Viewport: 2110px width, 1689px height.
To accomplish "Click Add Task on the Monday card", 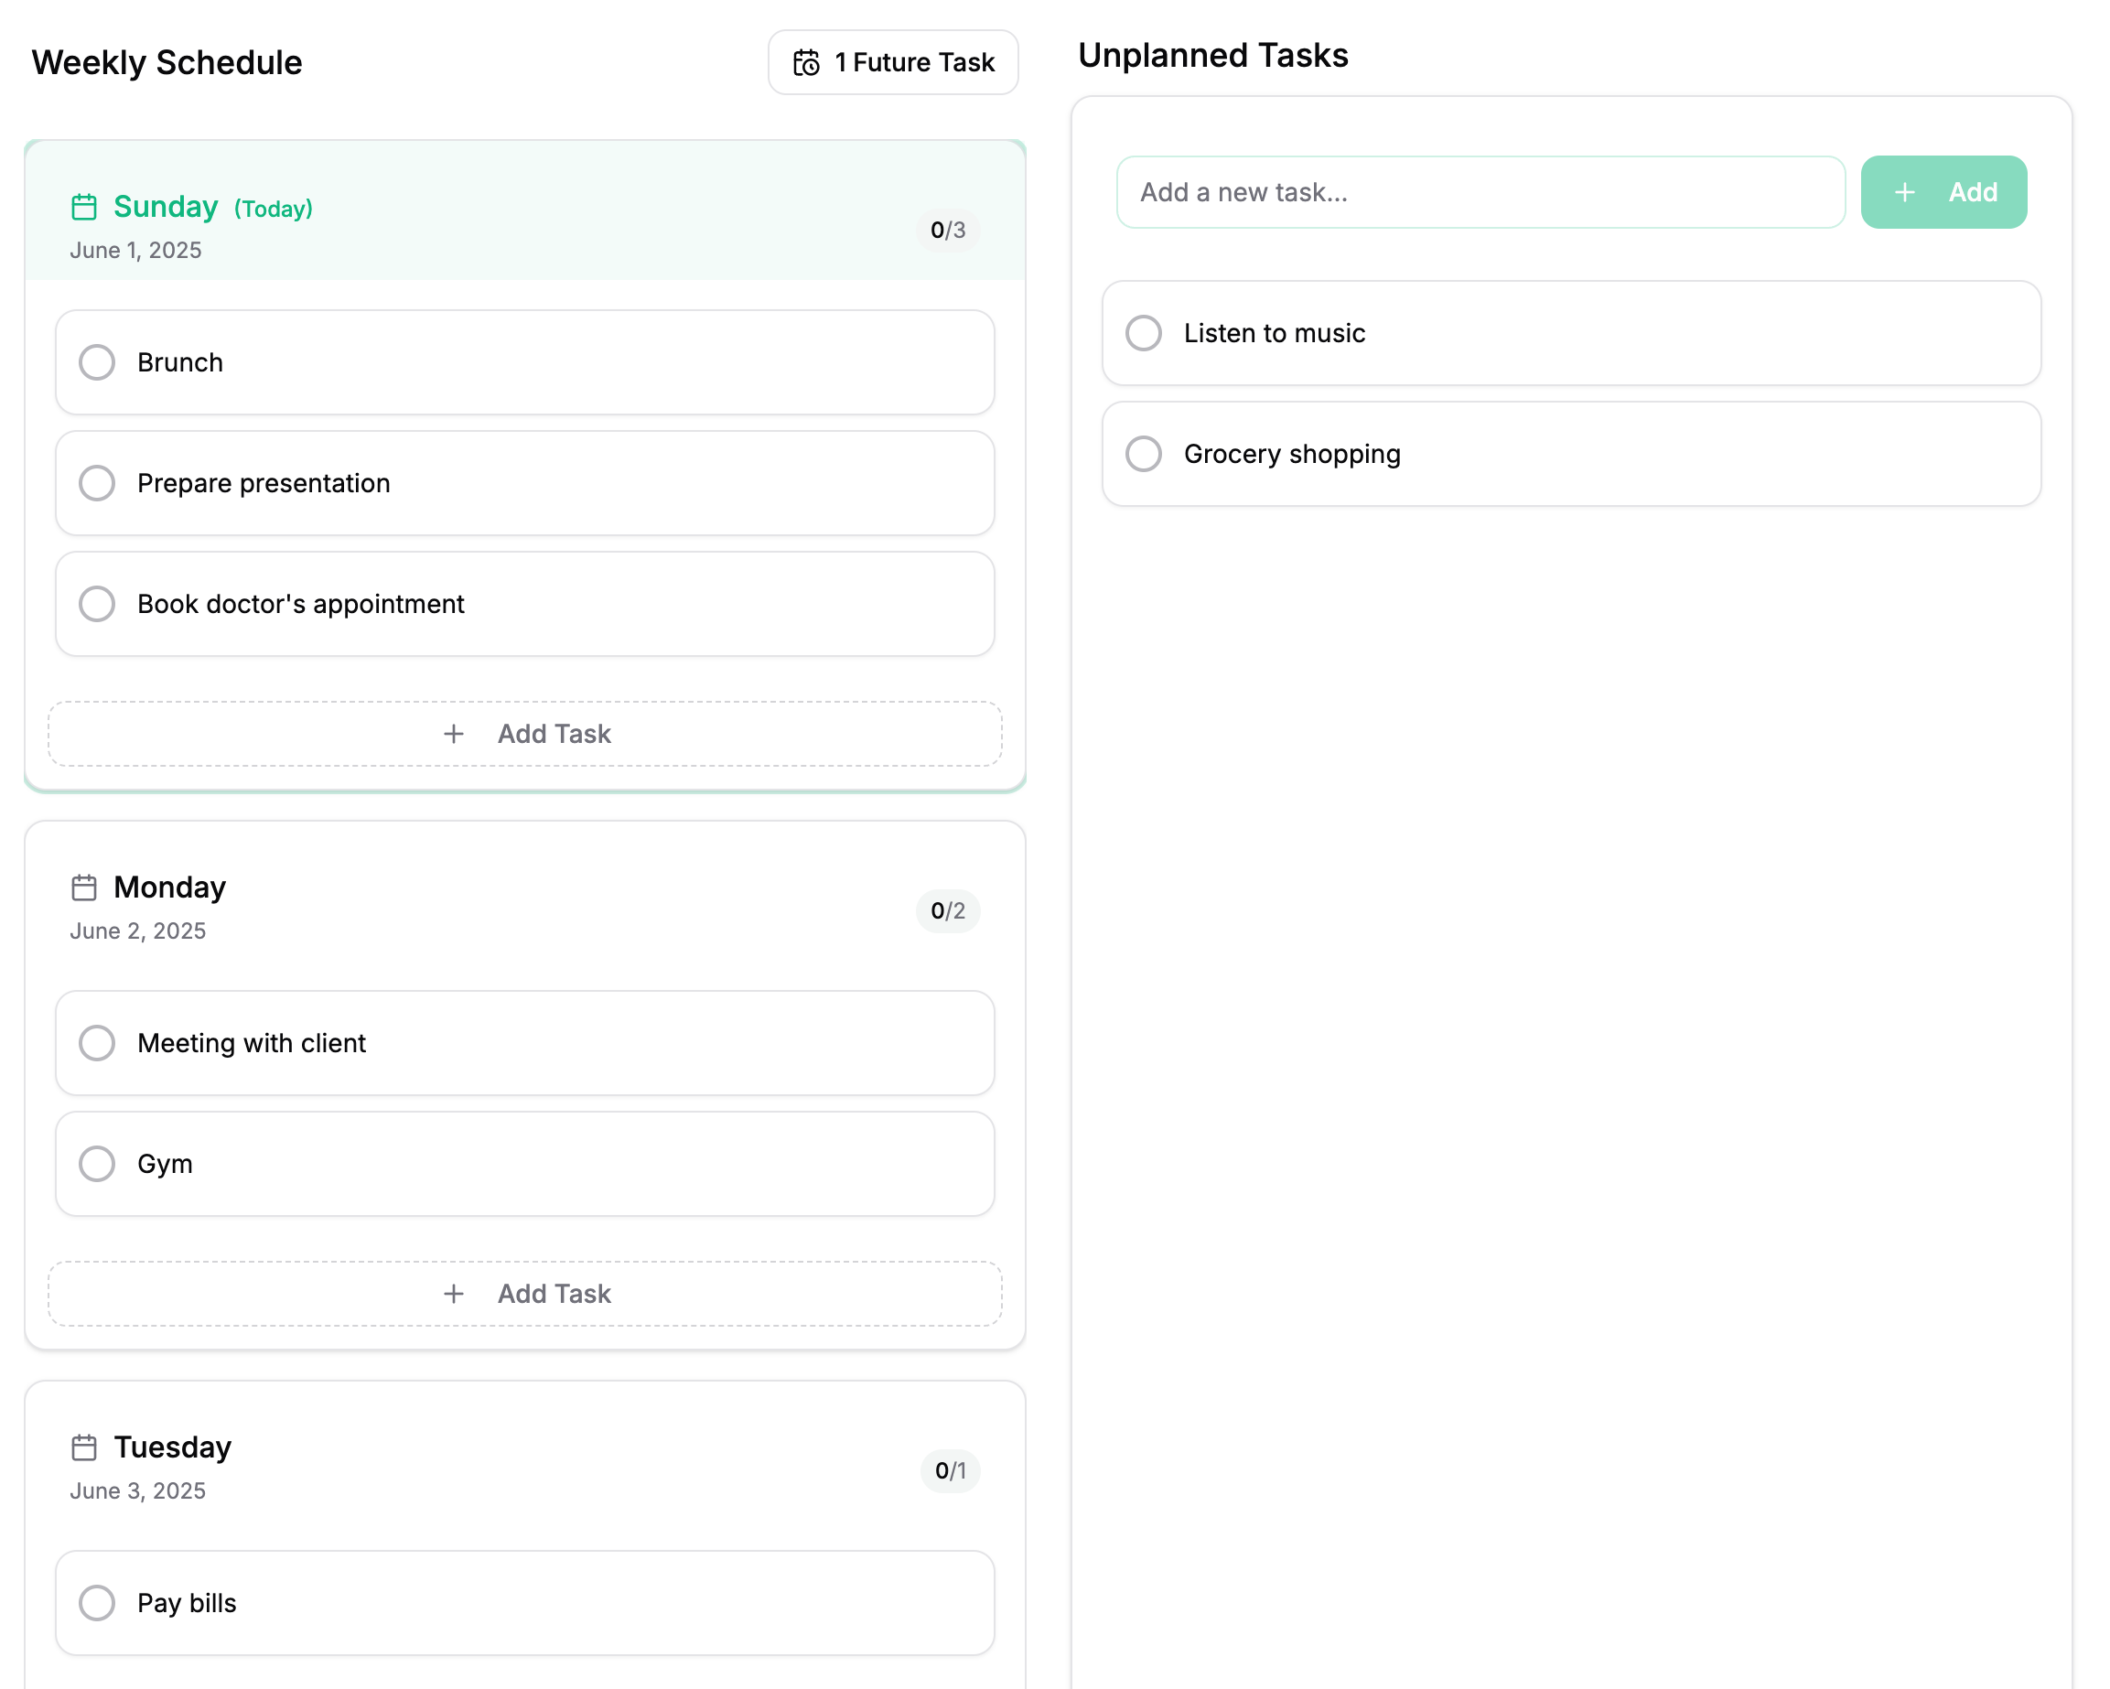I will coord(525,1294).
